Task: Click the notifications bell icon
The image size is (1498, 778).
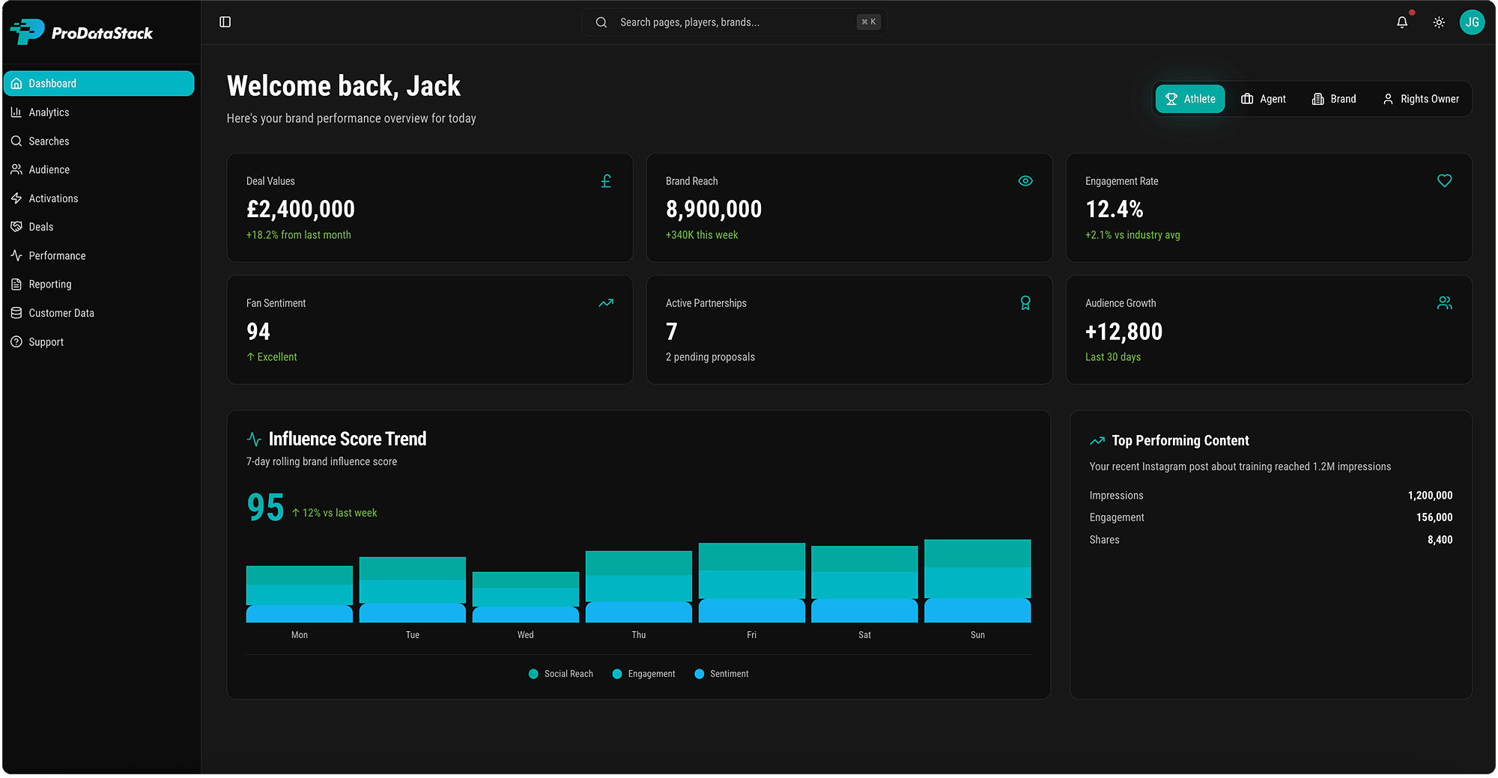Action: 1401,22
